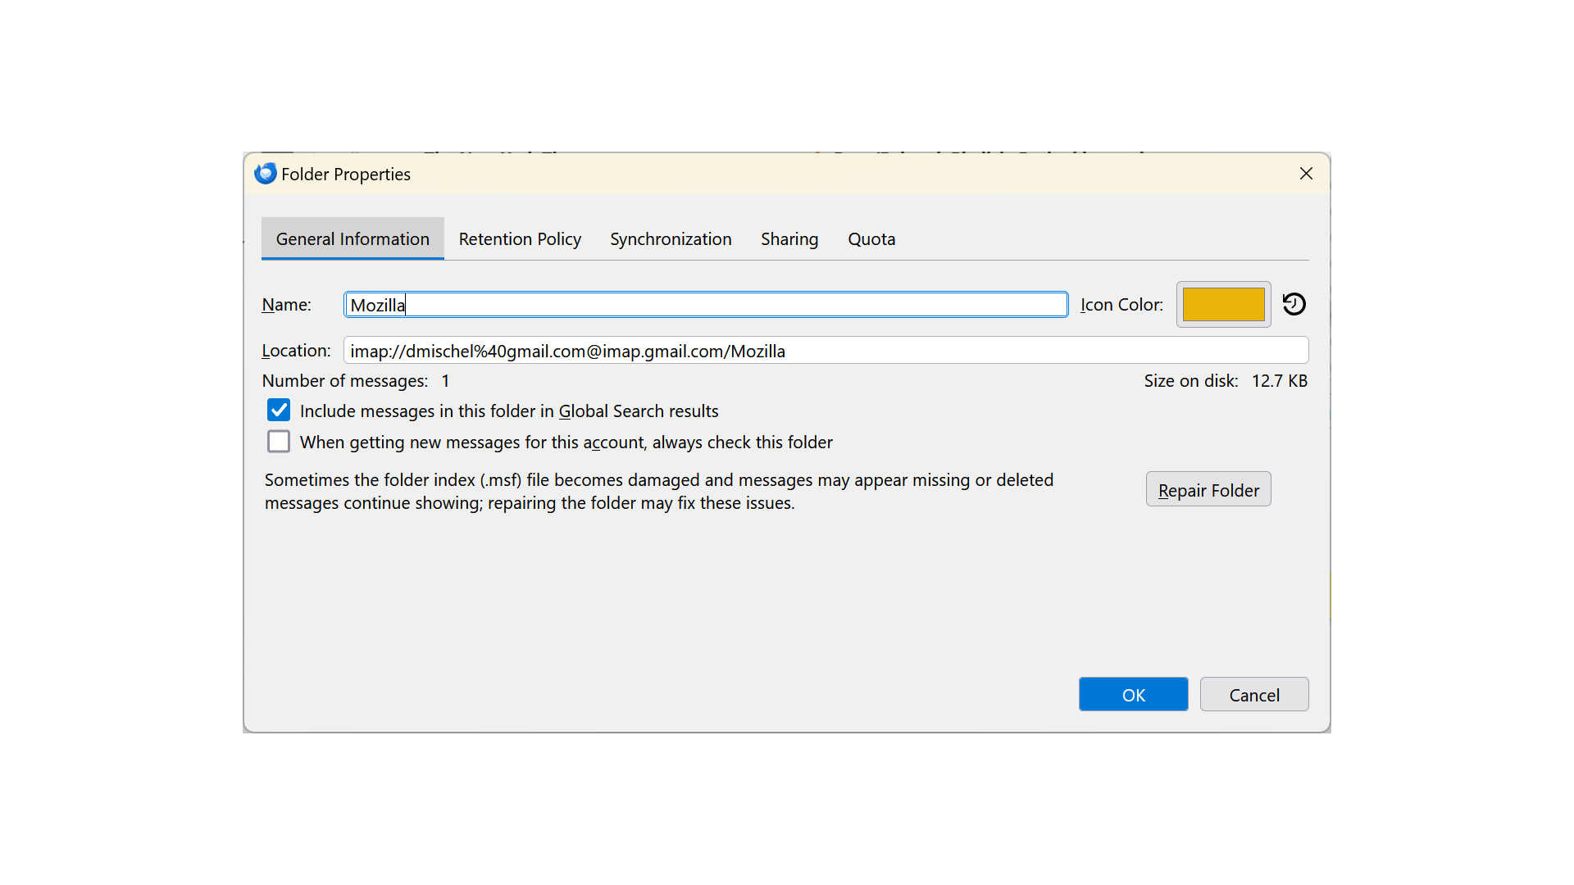Open the Retention Policy tab
Screen dimensions: 1574x885
(520, 238)
